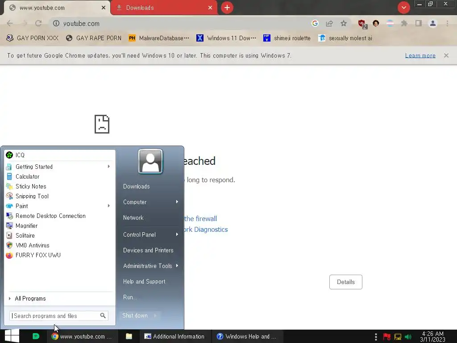Click the firewall link

click(x=200, y=219)
